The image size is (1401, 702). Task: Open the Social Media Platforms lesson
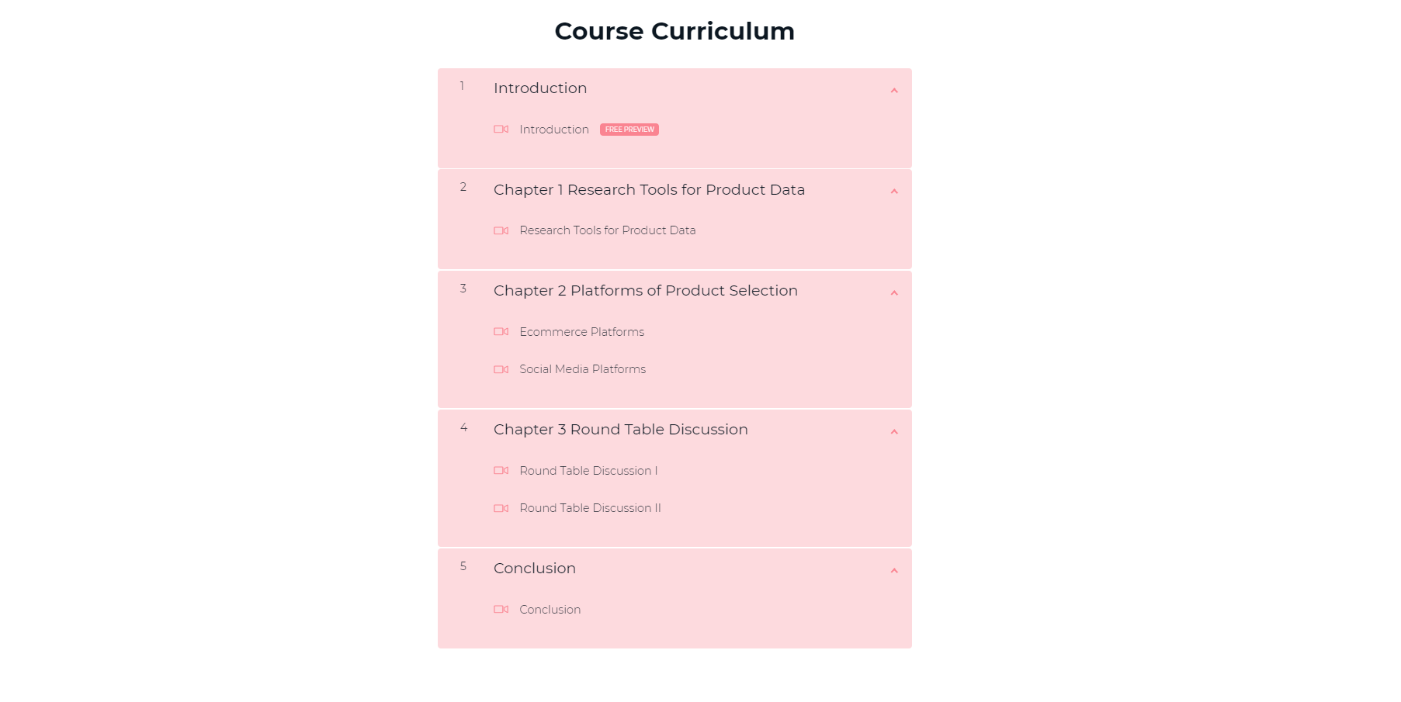point(582,369)
